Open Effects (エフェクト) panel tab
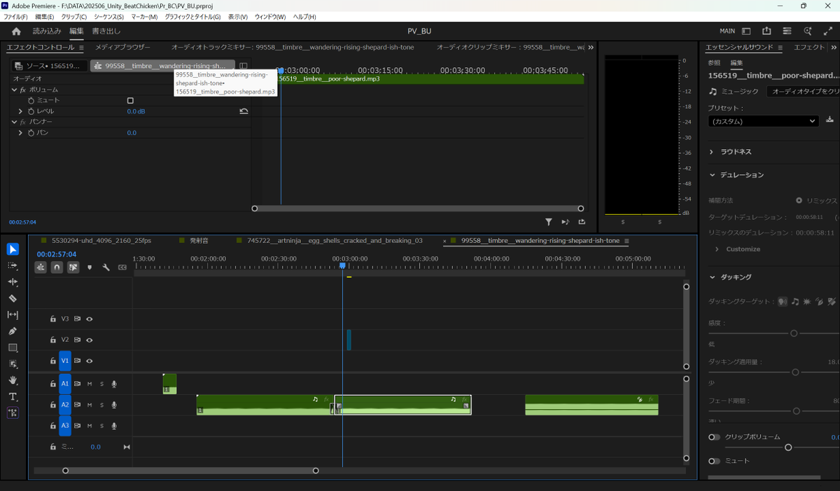 (x=809, y=48)
